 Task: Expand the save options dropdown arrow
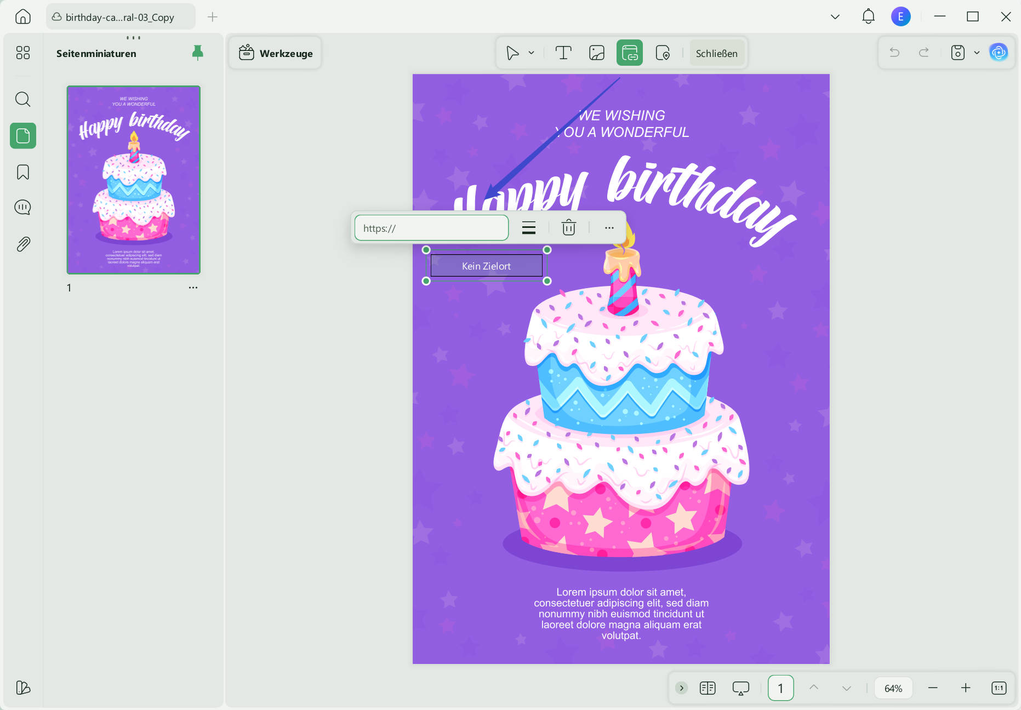pos(977,53)
